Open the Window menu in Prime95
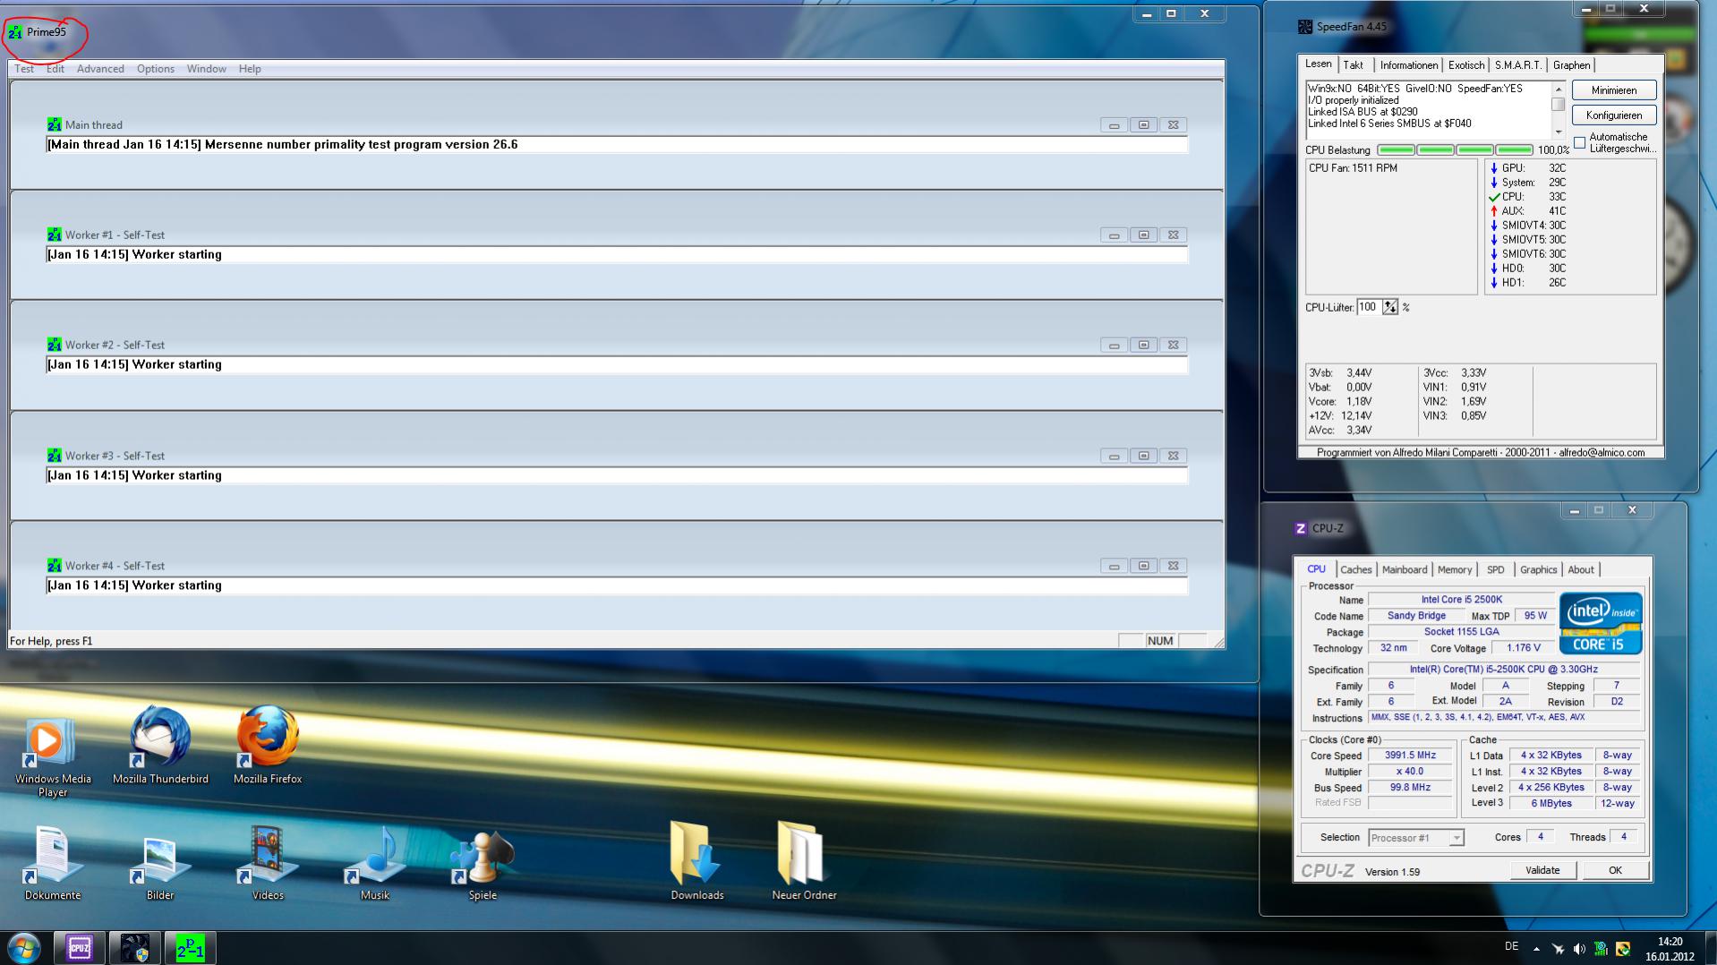This screenshot has width=1717, height=965. 206,69
